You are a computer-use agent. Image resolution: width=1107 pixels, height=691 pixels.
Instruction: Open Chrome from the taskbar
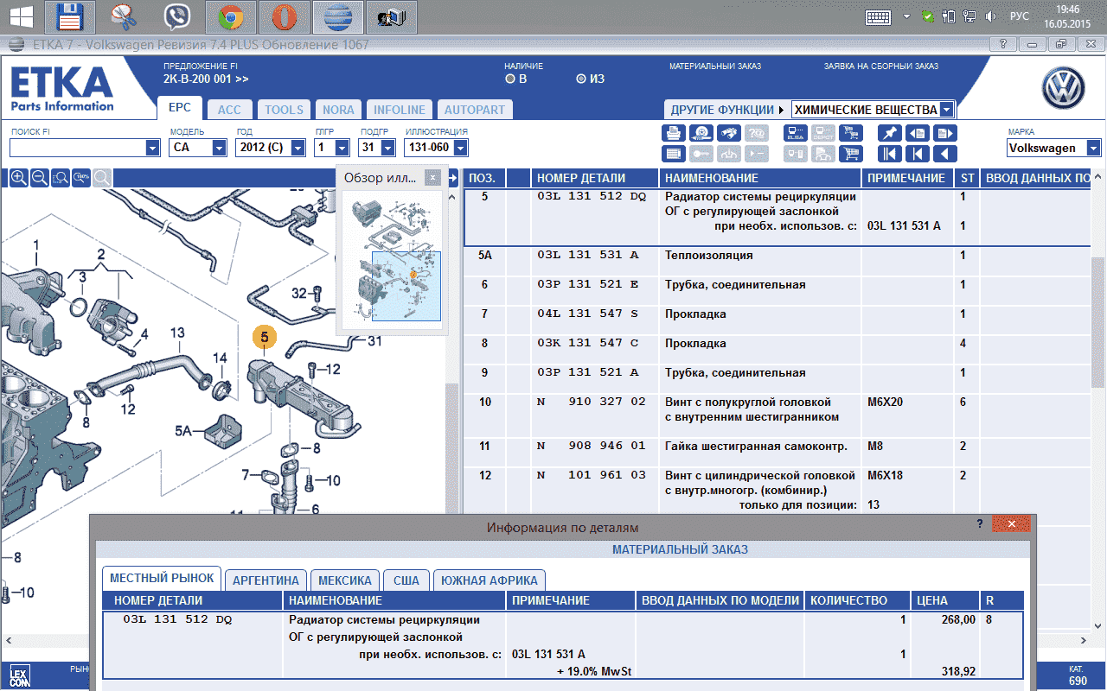coord(229,16)
